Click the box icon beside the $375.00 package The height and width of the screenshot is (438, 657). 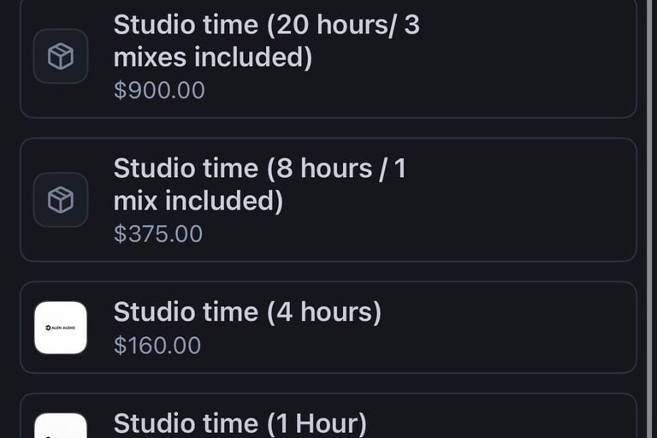[61, 200]
